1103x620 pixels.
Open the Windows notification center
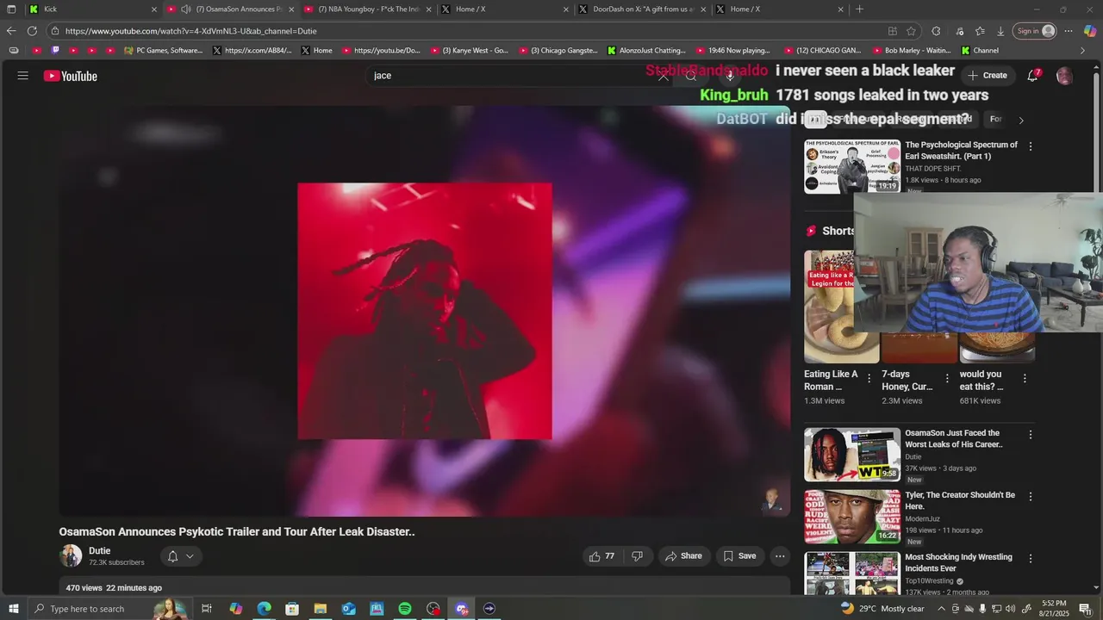point(1085,609)
